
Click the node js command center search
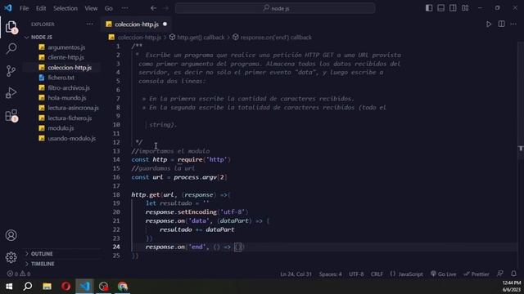pos(275,8)
